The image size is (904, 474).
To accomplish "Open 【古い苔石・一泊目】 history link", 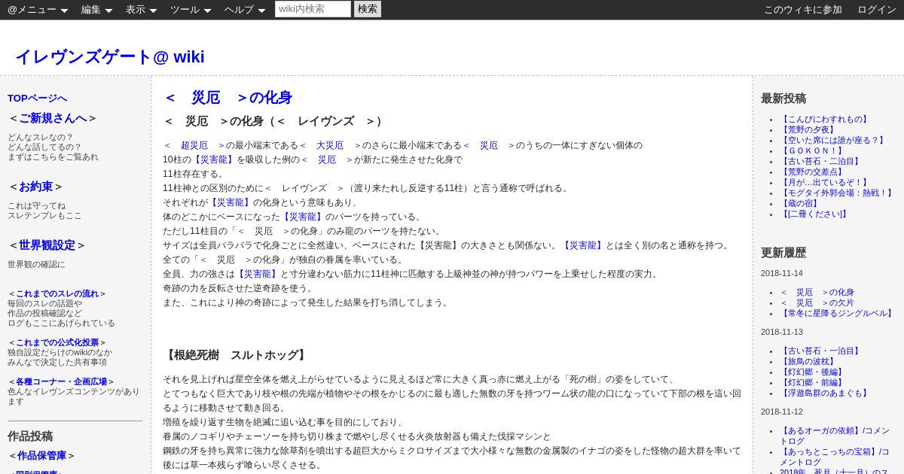I will click(820, 351).
